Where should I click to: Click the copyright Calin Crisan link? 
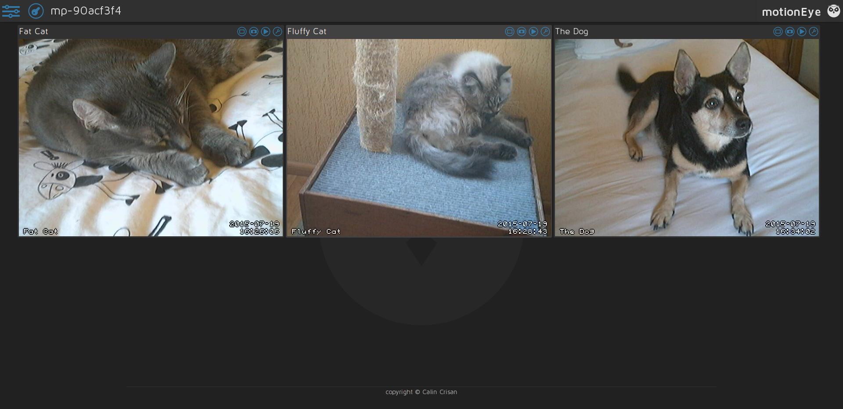[421, 392]
